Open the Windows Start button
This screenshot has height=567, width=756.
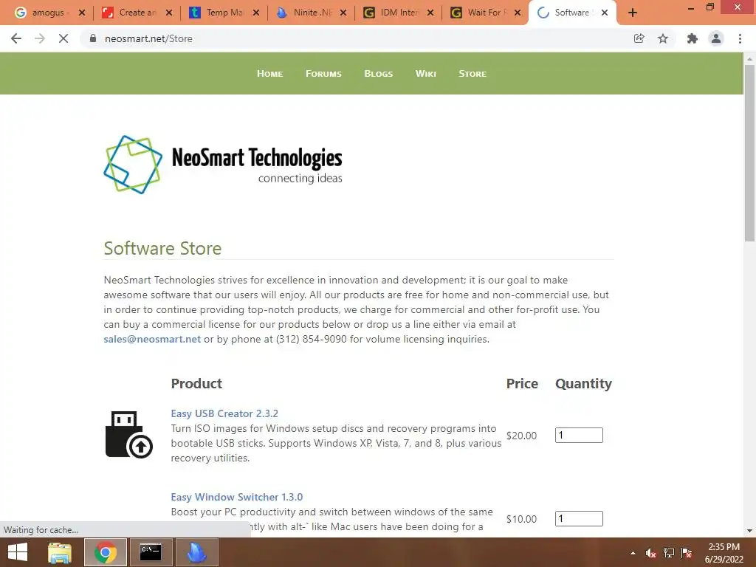click(x=18, y=552)
